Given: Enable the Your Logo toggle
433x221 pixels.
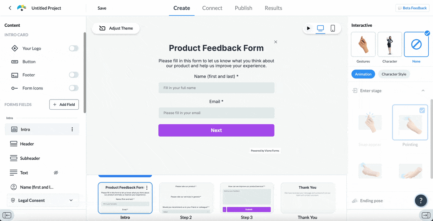Looking at the screenshot, I should coord(74,48).
